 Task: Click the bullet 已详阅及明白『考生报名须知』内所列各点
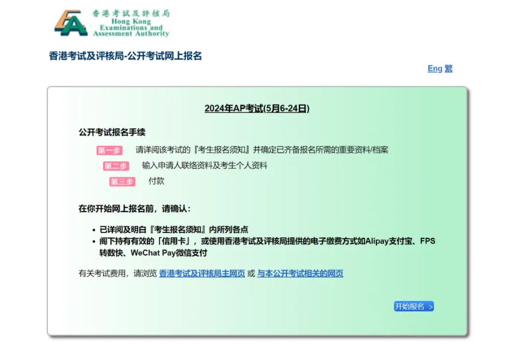(174, 230)
